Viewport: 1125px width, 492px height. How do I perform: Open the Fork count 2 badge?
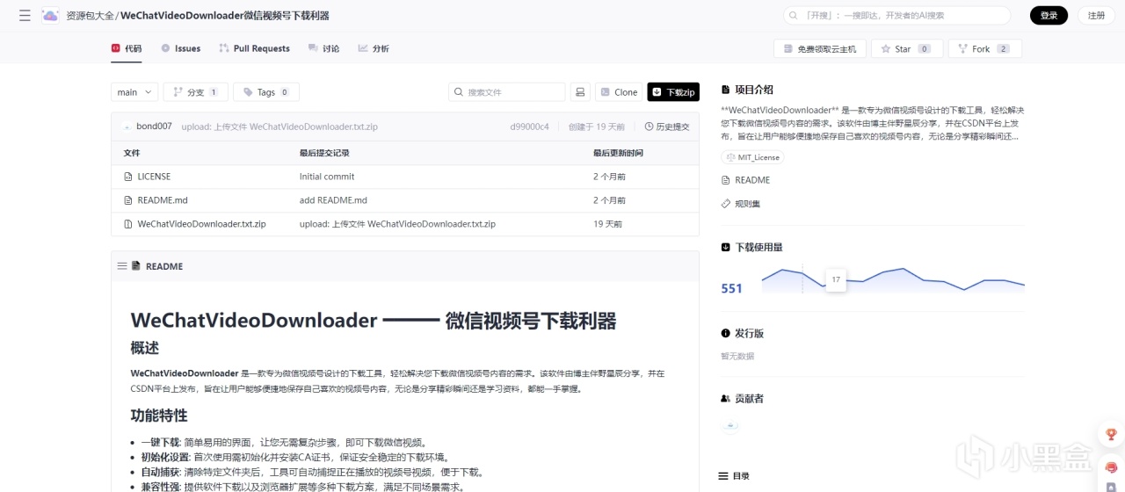[x=1004, y=49]
